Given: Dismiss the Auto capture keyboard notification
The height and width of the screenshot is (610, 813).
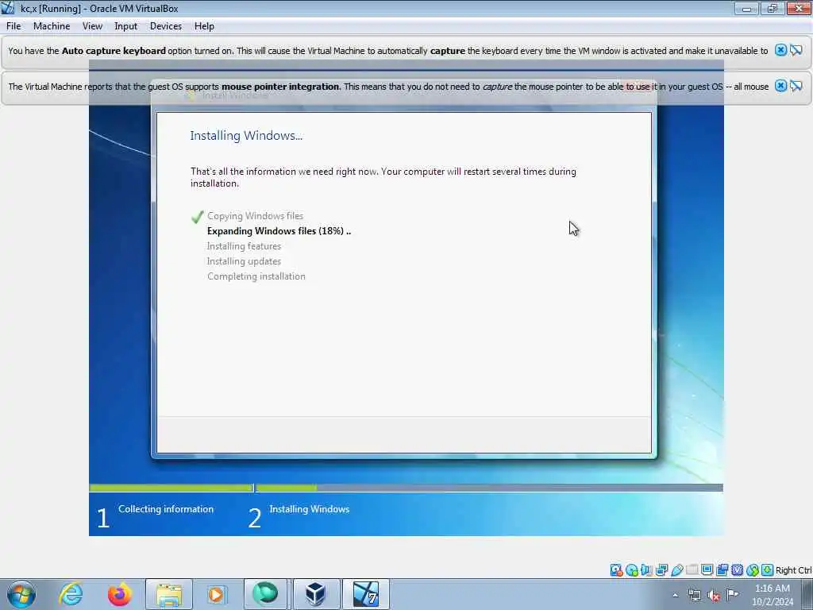Looking at the screenshot, I should pyautogui.click(x=780, y=50).
